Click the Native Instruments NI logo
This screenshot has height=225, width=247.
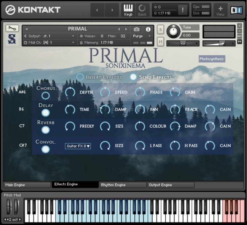[236, 10]
